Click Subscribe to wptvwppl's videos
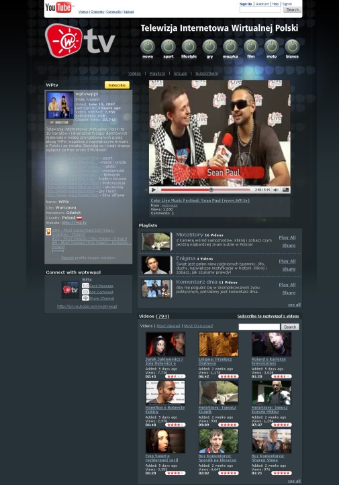 tap(268, 316)
